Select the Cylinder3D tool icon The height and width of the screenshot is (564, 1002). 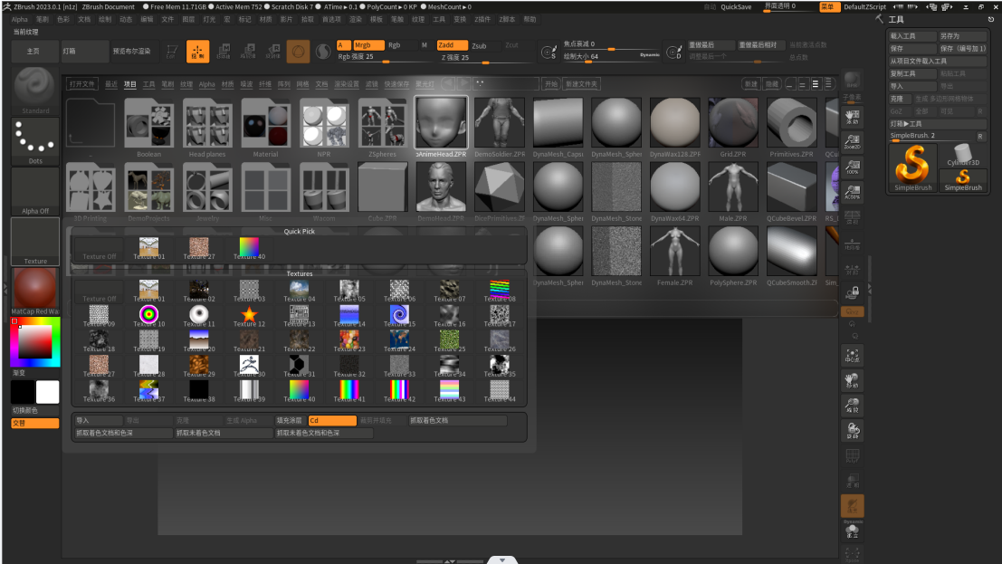click(x=962, y=156)
